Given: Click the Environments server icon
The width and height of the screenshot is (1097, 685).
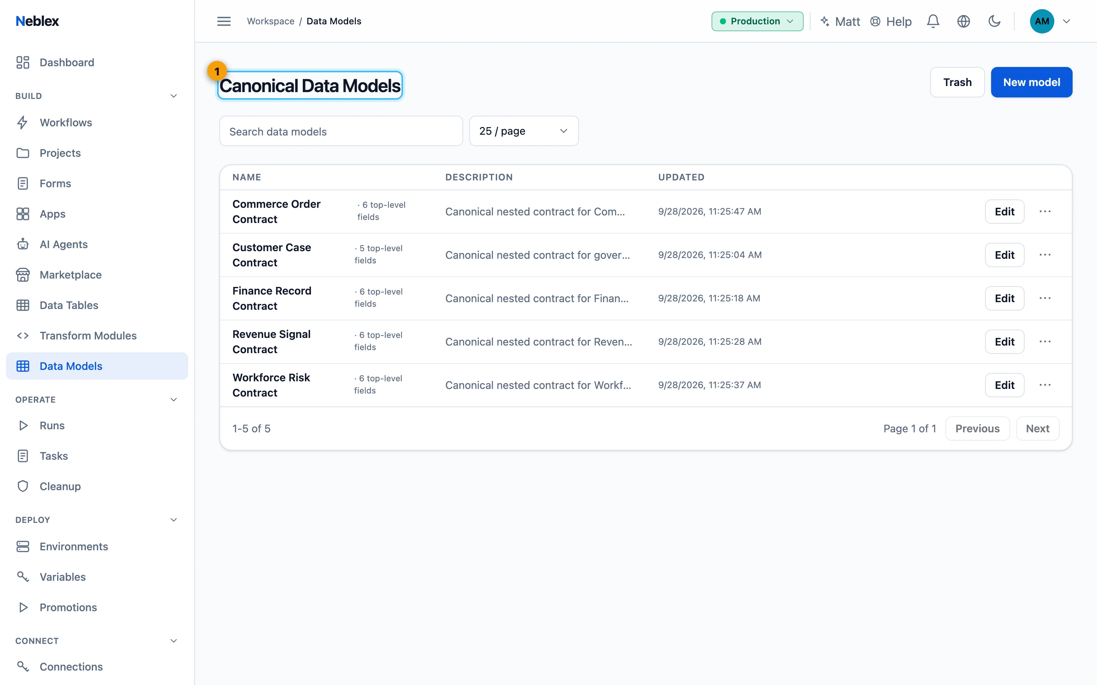Looking at the screenshot, I should tap(23, 546).
